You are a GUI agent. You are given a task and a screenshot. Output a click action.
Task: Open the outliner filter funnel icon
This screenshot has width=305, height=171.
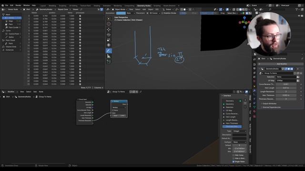(x=297, y=9)
